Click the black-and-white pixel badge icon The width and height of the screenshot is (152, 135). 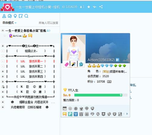[x=65, y=108]
